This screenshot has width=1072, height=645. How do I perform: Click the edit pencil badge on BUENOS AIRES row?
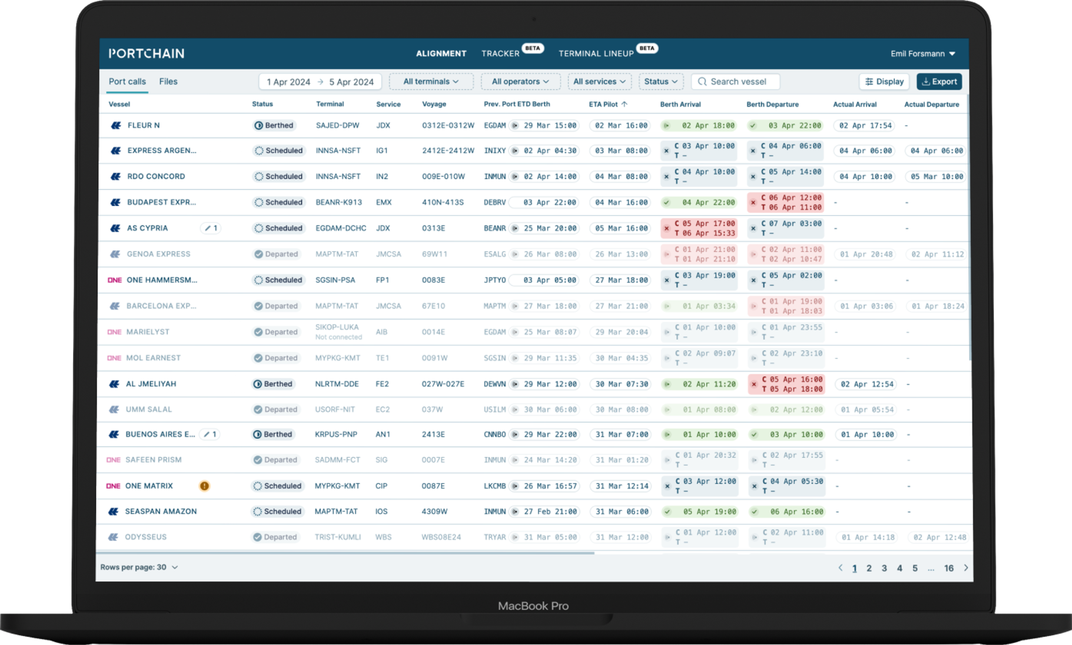coord(210,434)
